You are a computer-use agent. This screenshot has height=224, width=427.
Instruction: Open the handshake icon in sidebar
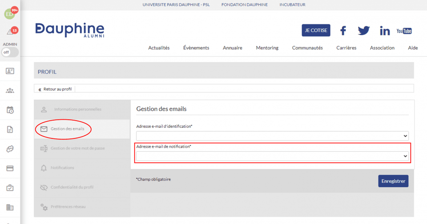point(10,149)
